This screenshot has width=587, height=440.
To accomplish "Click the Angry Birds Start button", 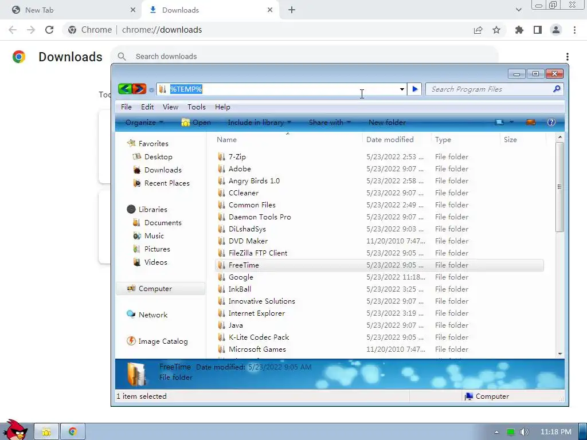I will (15, 430).
